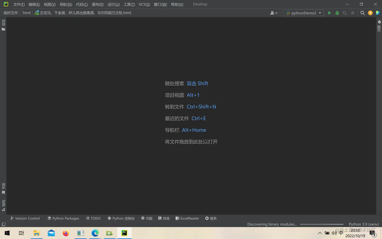Click the taskbar icon between Firefox and Edge
The height and width of the screenshot is (239, 382).
click(x=81, y=233)
